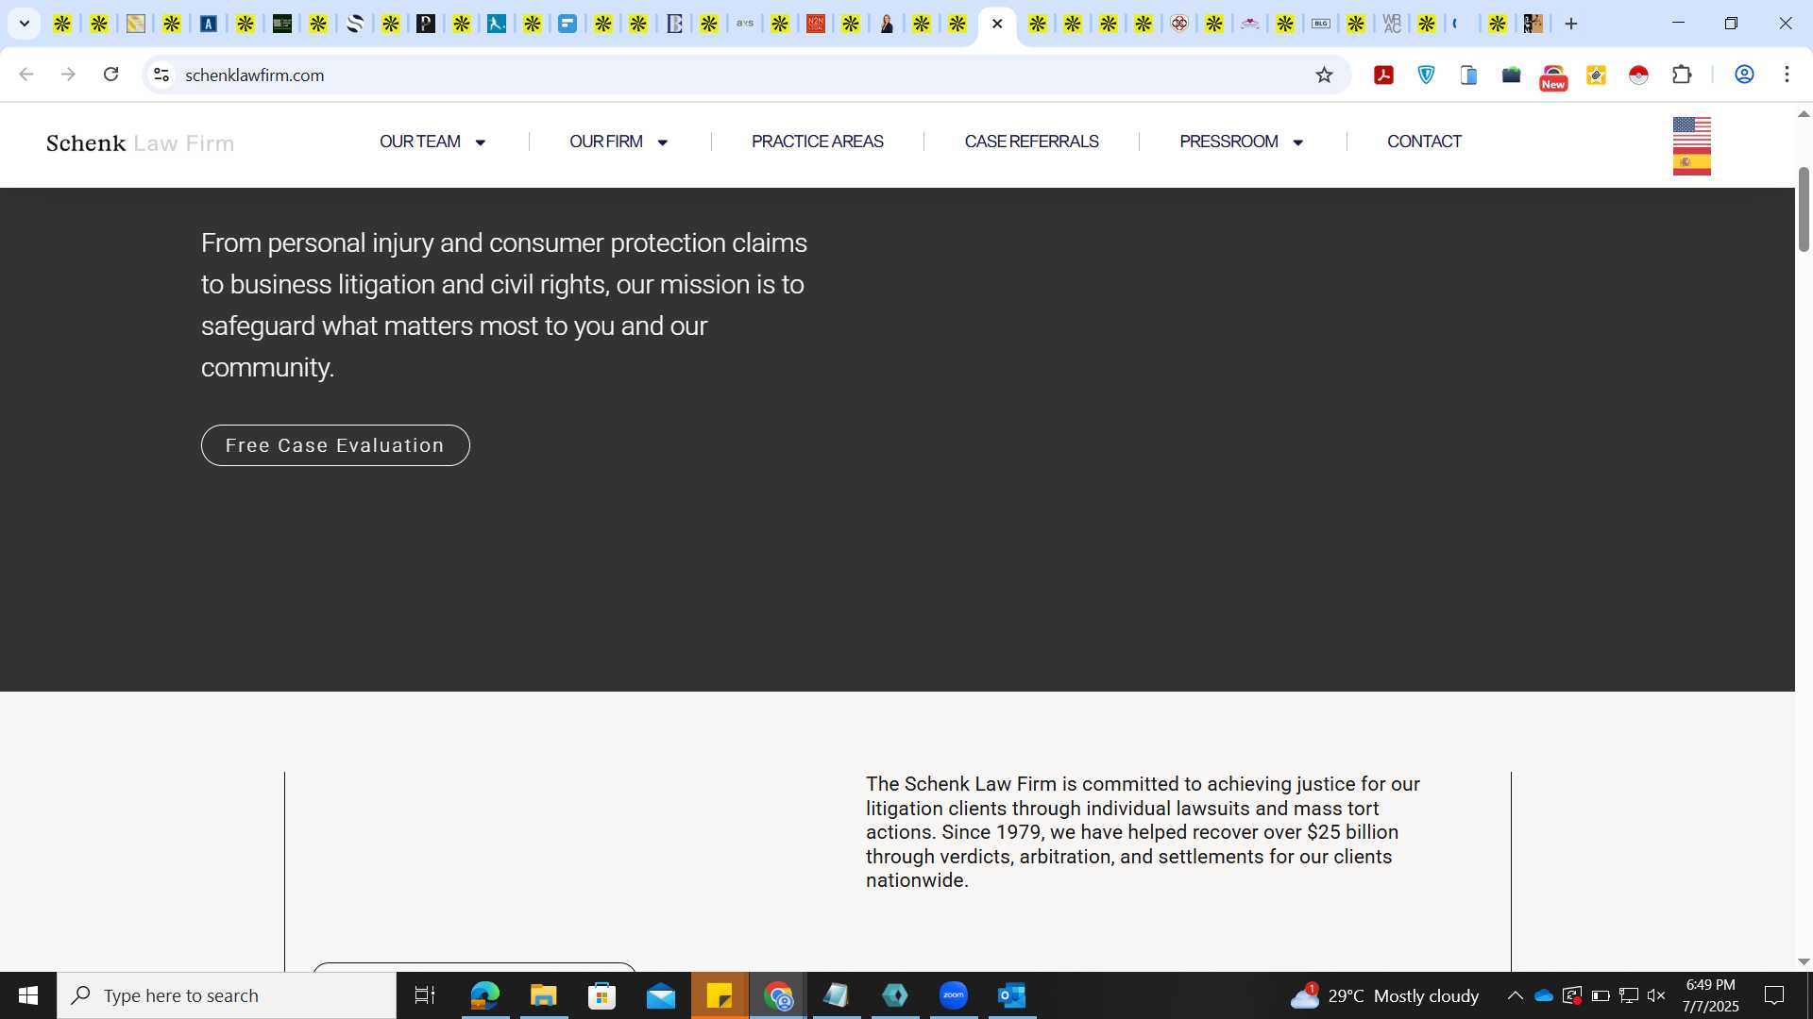Image resolution: width=1813 pixels, height=1019 pixels.
Task: View site information icon in address bar
Action: click(x=161, y=75)
